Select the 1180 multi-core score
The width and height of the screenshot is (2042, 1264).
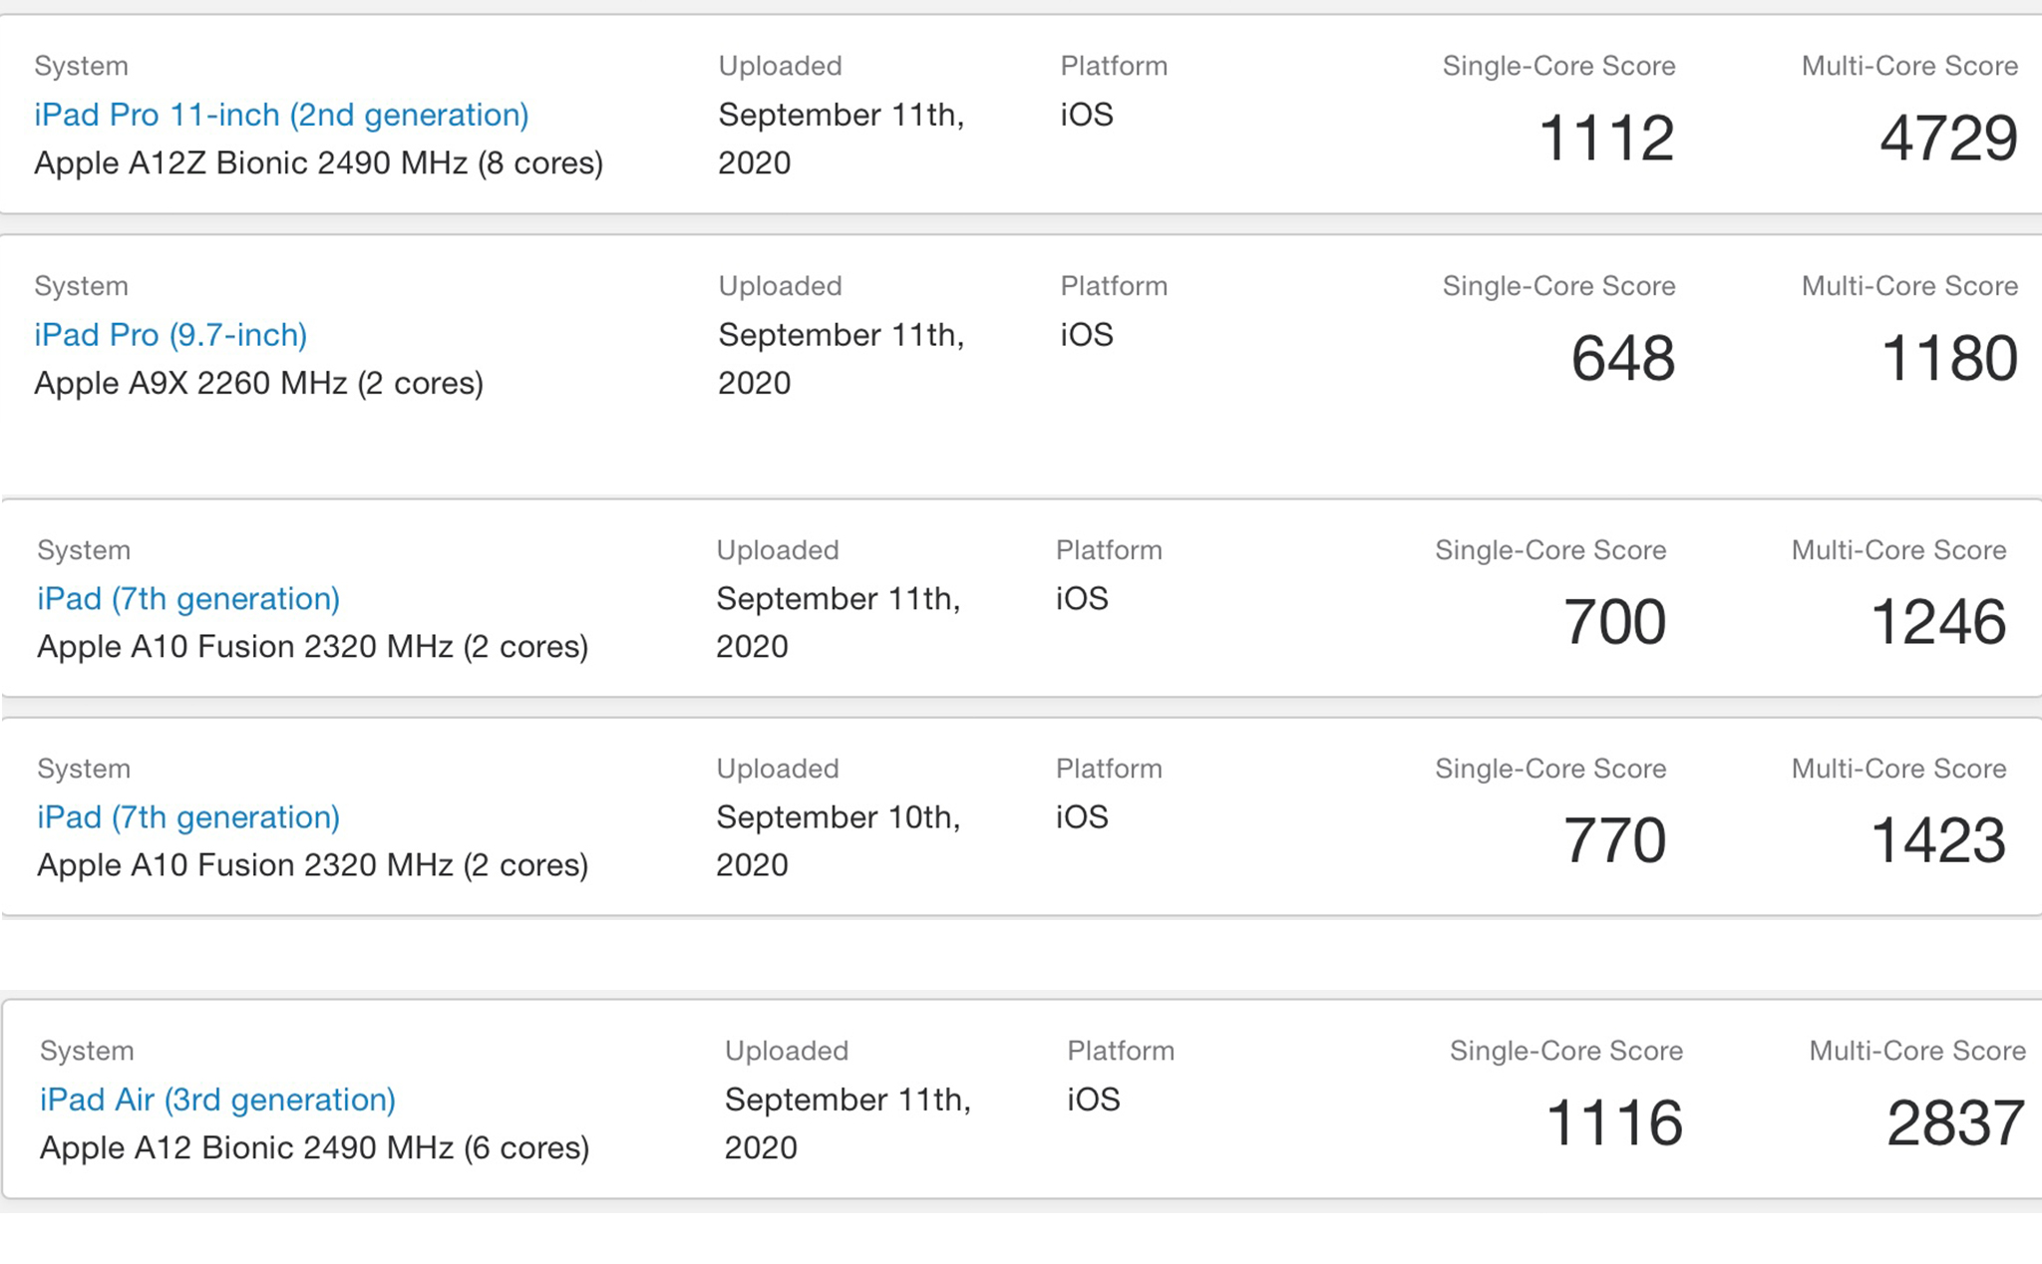pyautogui.click(x=1948, y=358)
